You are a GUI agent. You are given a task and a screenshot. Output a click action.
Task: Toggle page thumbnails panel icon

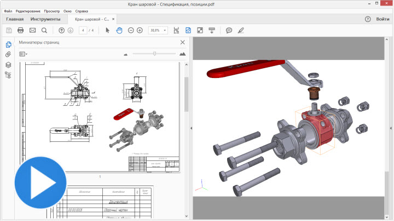click(x=8, y=45)
